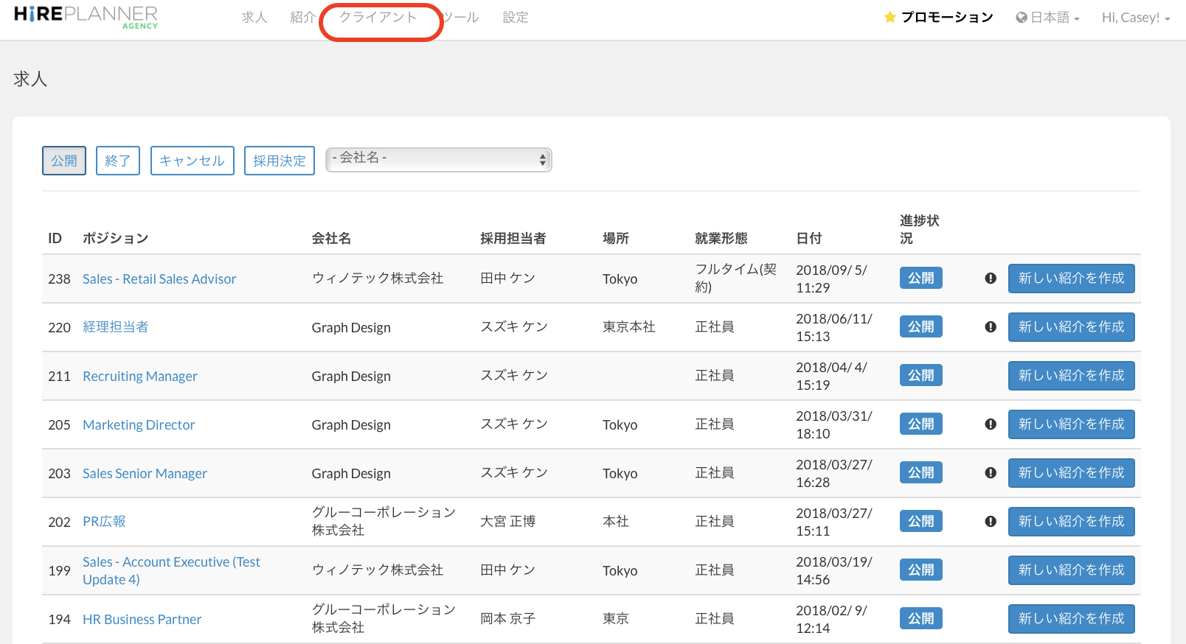
Task: Select the 採用決定 filter button
Action: tap(280, 161)
